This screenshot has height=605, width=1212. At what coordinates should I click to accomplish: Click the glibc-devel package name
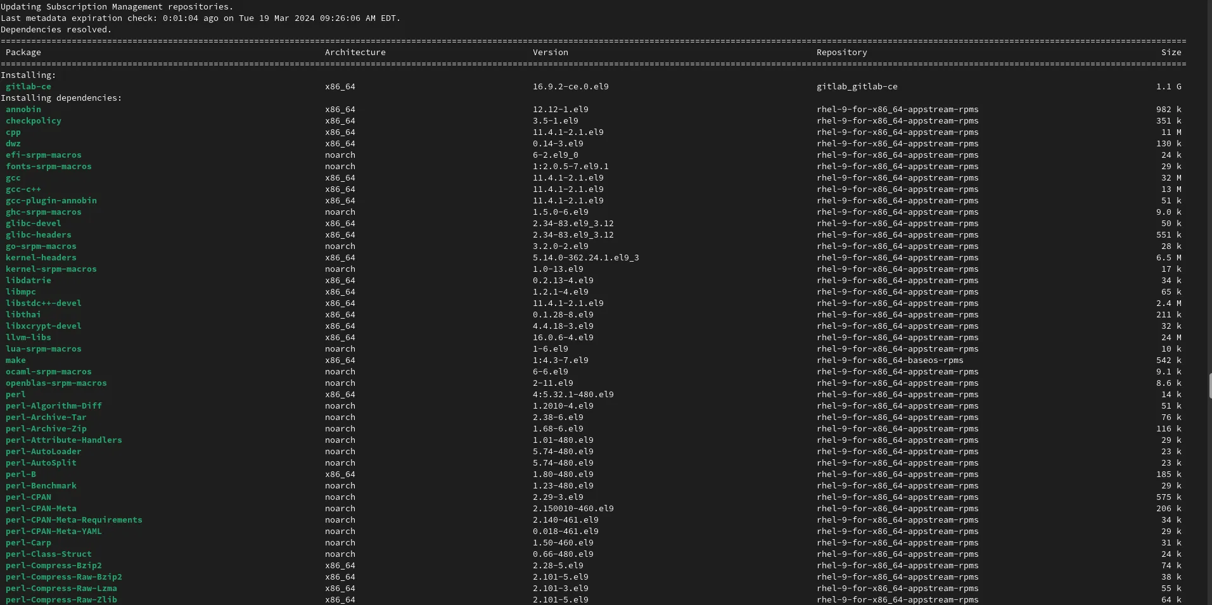[34, 224]
